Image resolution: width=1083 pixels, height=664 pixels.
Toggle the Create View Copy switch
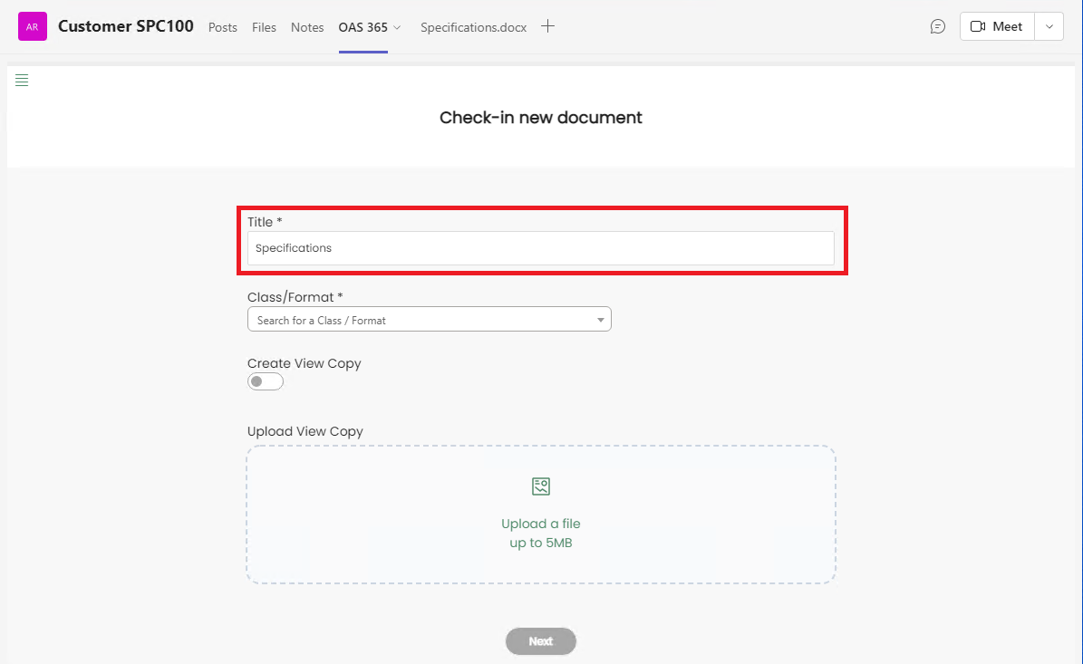266,382
